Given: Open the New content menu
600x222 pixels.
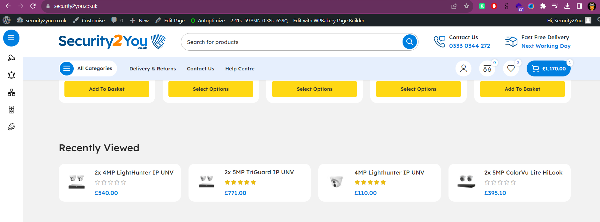Looking at the screenshot, I should click(x=139, y=20).
